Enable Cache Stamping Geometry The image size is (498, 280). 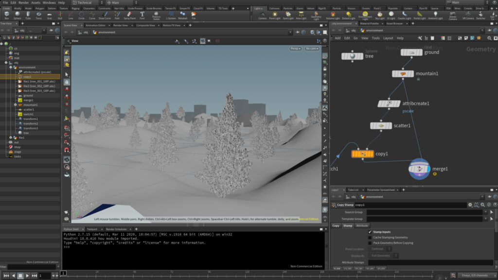click(370, 237)
